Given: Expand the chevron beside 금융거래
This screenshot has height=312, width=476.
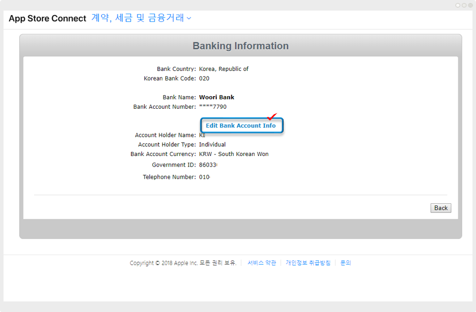Looking at the screenshot, I should click(189, 19).
